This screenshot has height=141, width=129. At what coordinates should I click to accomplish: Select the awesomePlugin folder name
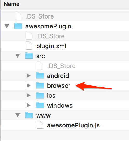tap(48, 26)
